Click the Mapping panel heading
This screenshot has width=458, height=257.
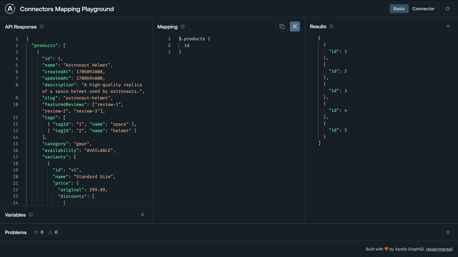click(167, 27)
